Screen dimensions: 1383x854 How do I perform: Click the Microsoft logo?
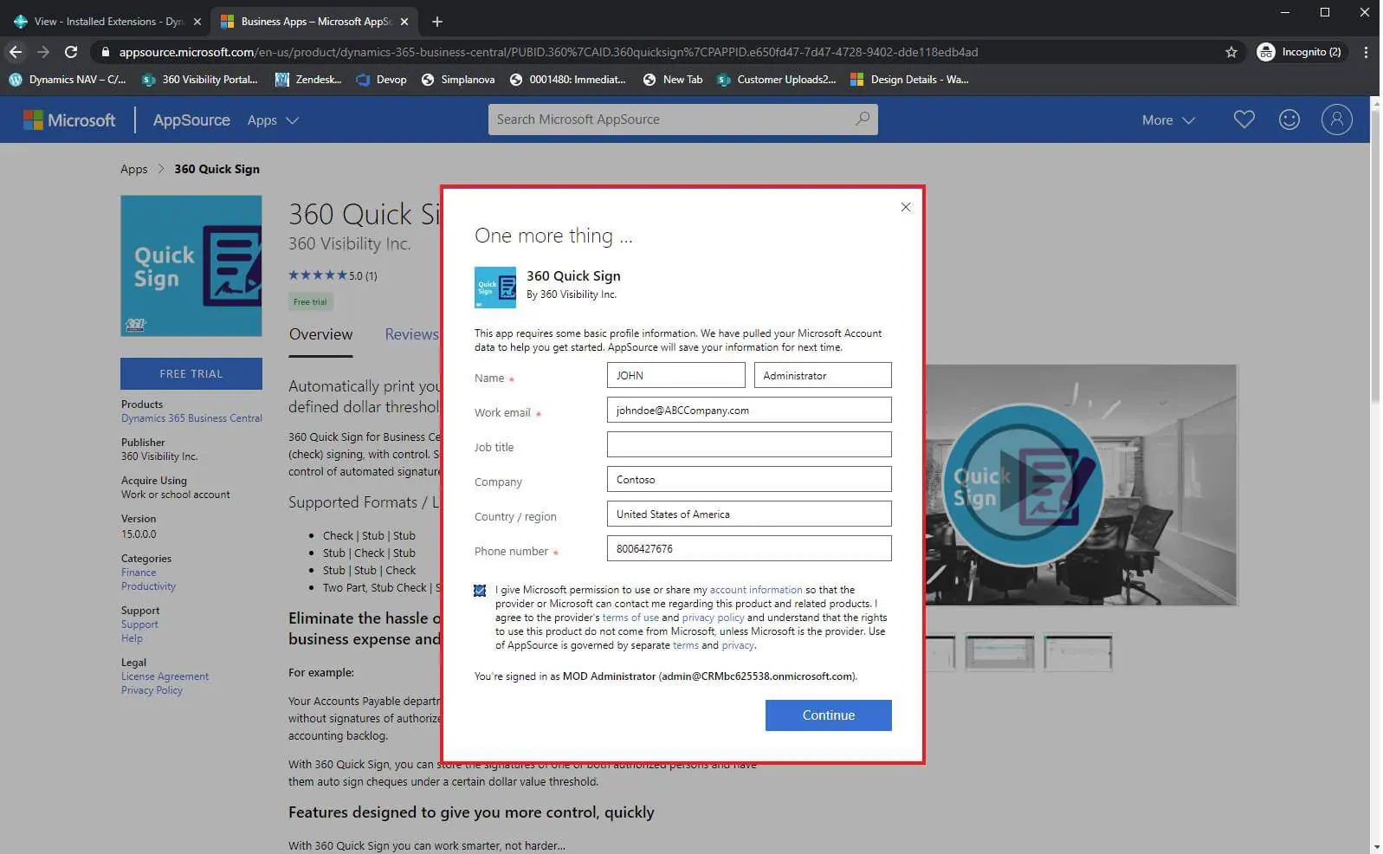(x=69, y=120)
